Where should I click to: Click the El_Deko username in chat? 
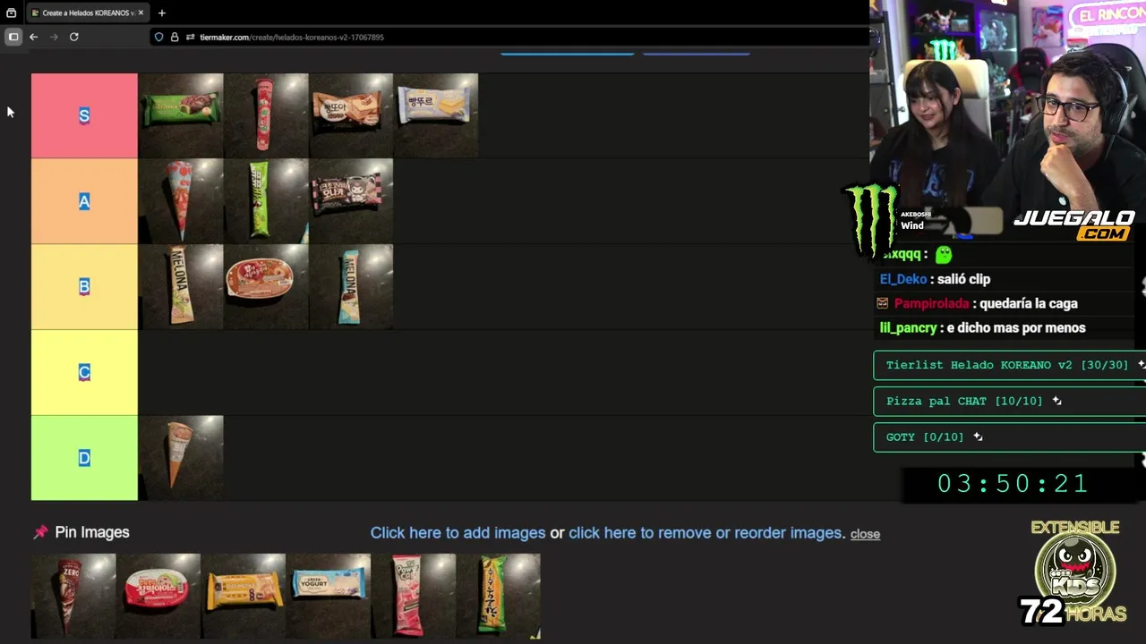point(902,279)
